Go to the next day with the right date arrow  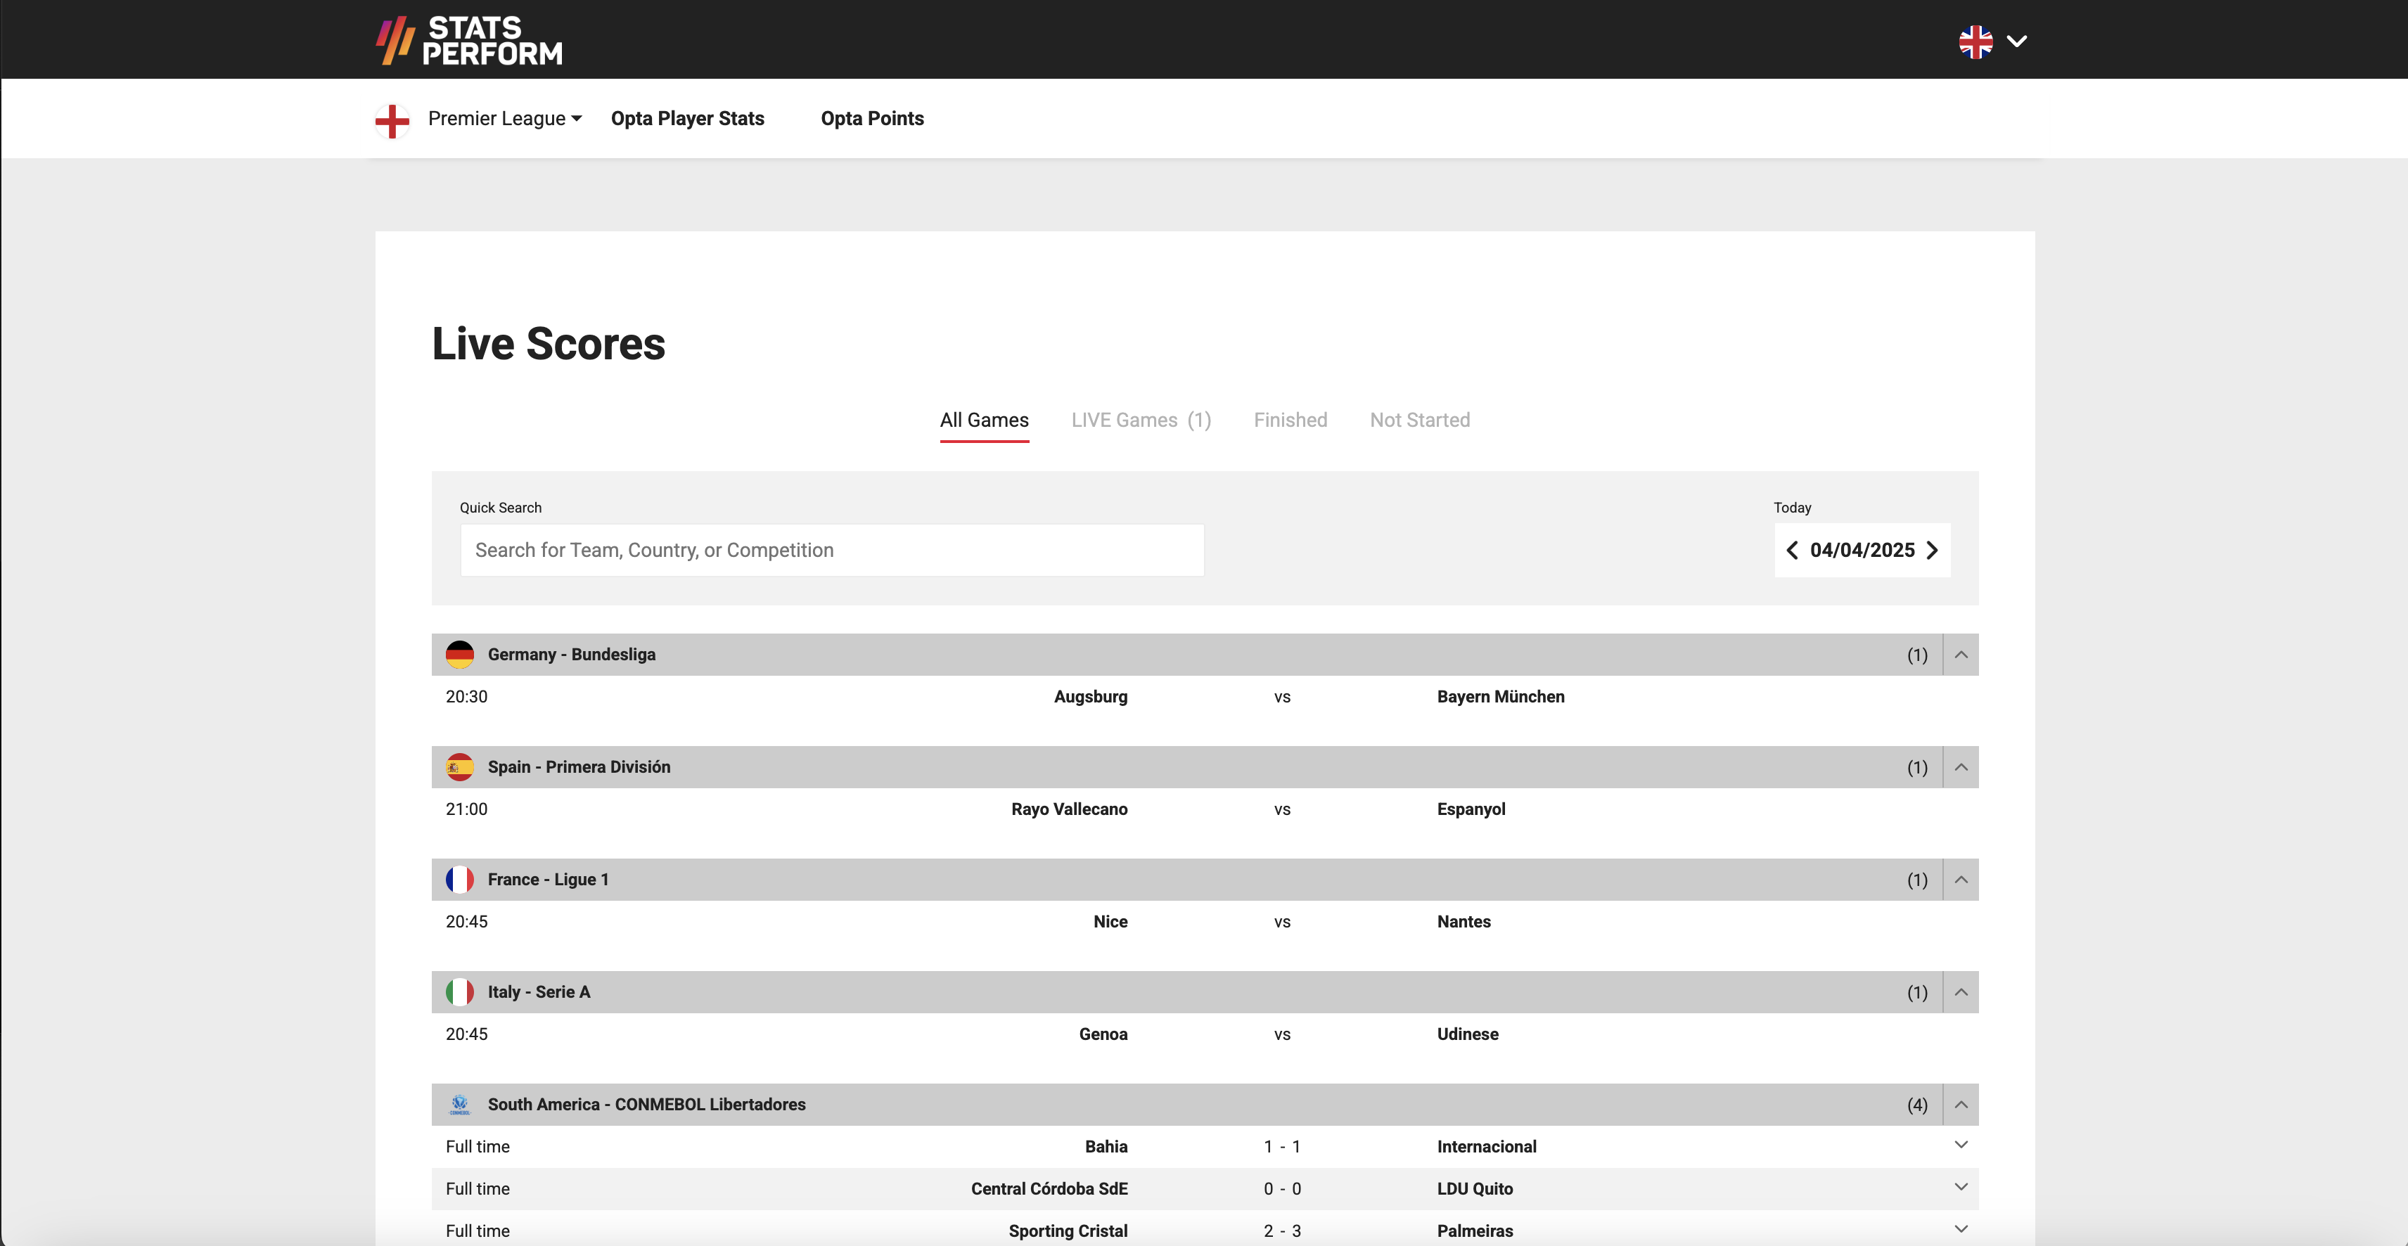(1932, 551)
